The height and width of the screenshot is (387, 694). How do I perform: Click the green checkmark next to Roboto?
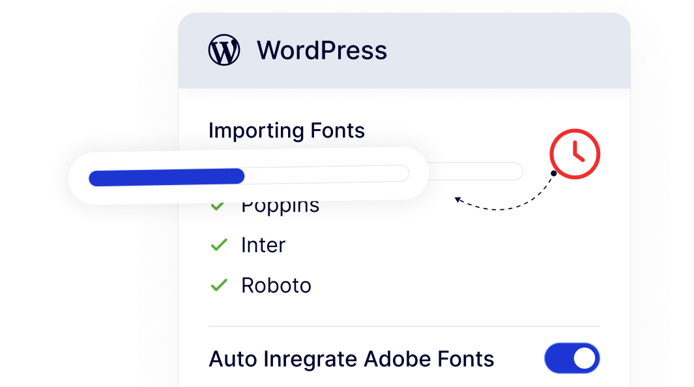coord(218,285)
